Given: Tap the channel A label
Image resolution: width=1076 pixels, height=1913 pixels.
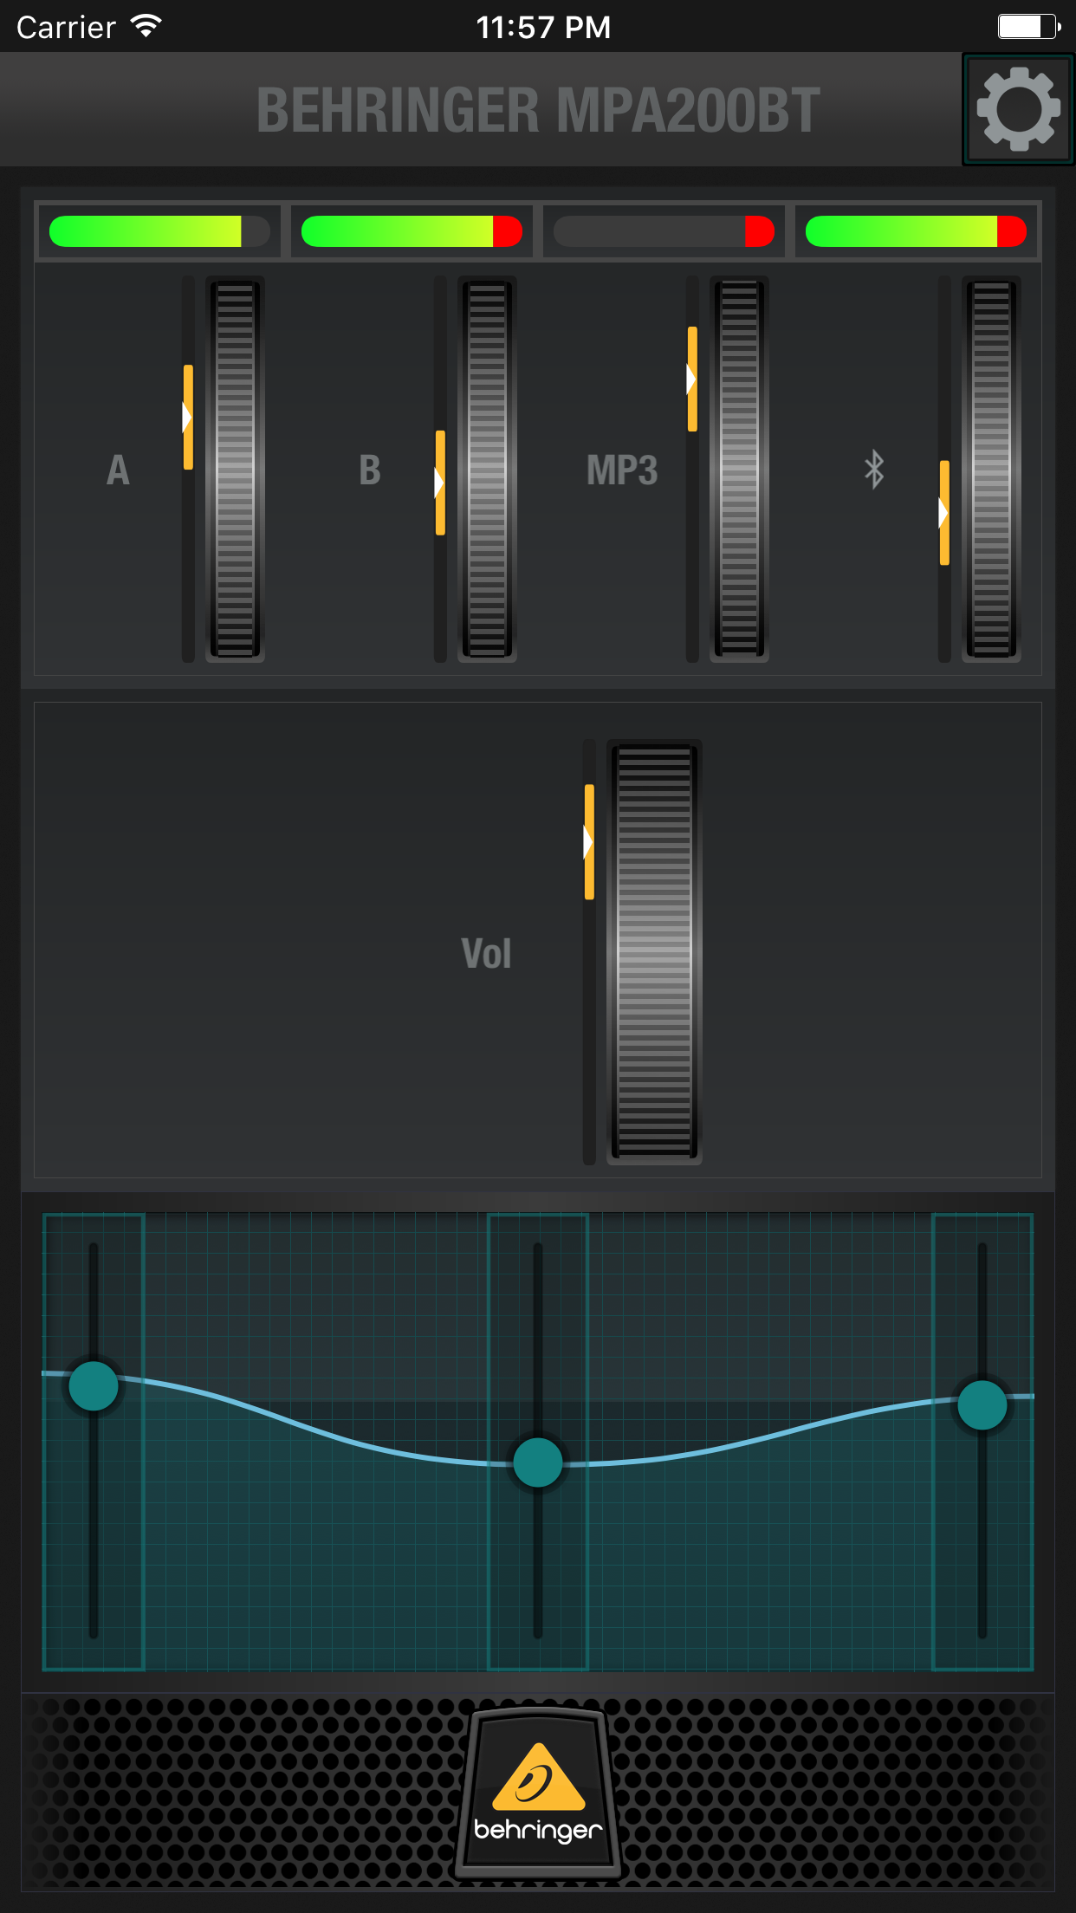Looking at the screenshot, I should tap(118, 470).
